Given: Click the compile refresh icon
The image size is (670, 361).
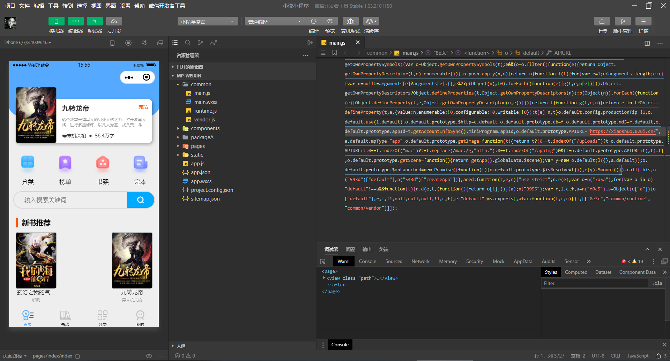Looking at the screenshot, I should point(314,21).
